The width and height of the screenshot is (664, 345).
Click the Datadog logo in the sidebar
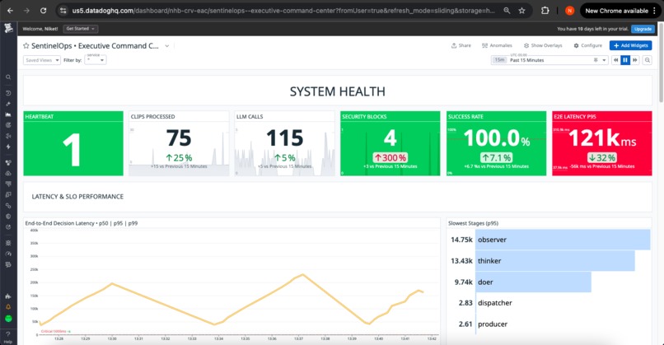[8, 28]
